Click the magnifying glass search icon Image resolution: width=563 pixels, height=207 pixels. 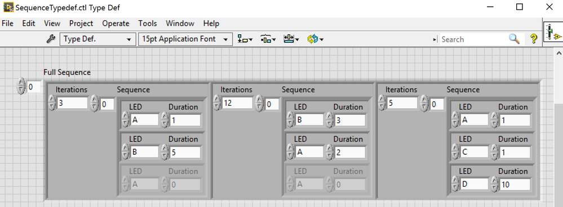click(x=514, y=39)
